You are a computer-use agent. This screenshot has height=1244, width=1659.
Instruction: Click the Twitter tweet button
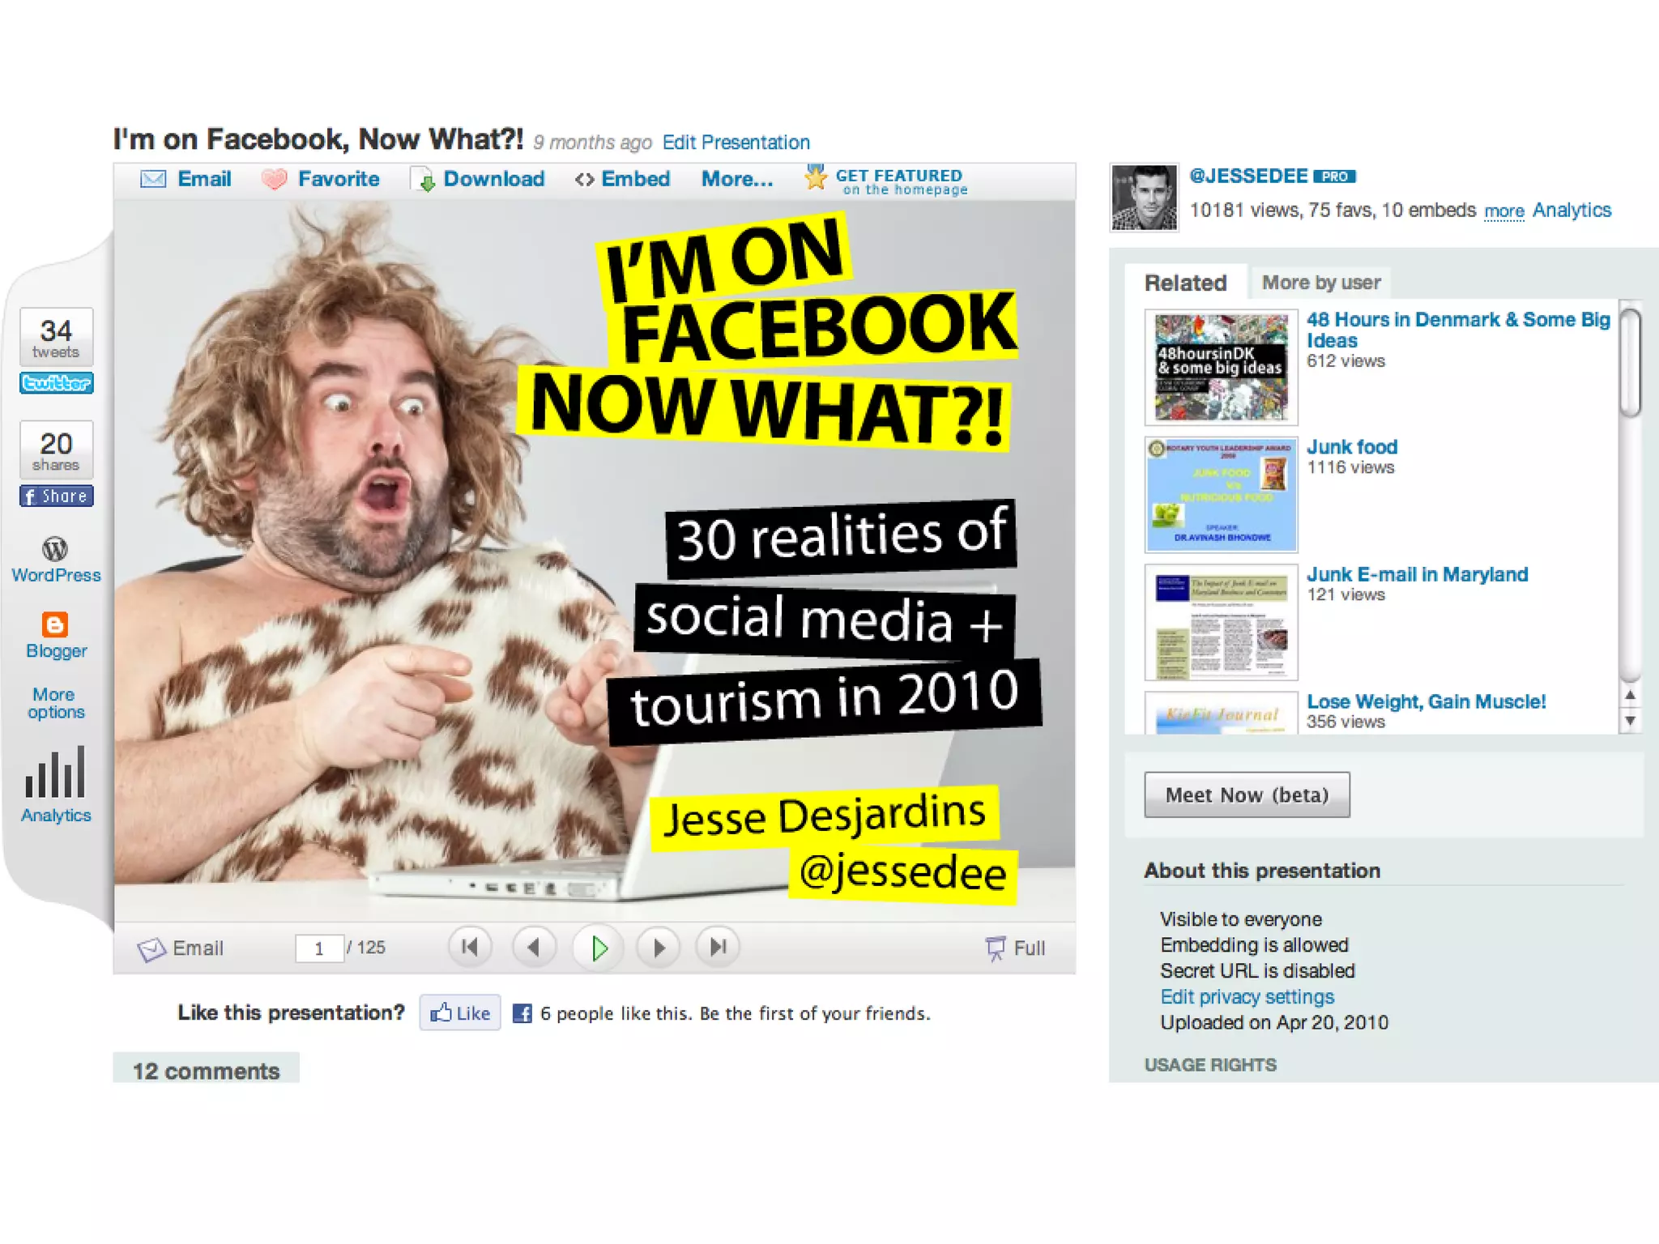(57, 383)
